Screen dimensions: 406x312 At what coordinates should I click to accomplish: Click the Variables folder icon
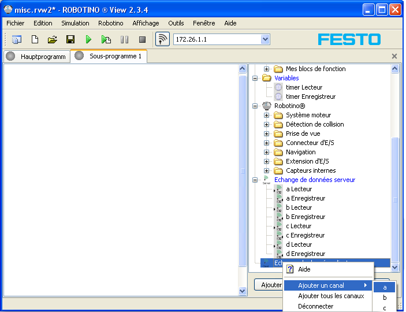(x=267, y=78)
